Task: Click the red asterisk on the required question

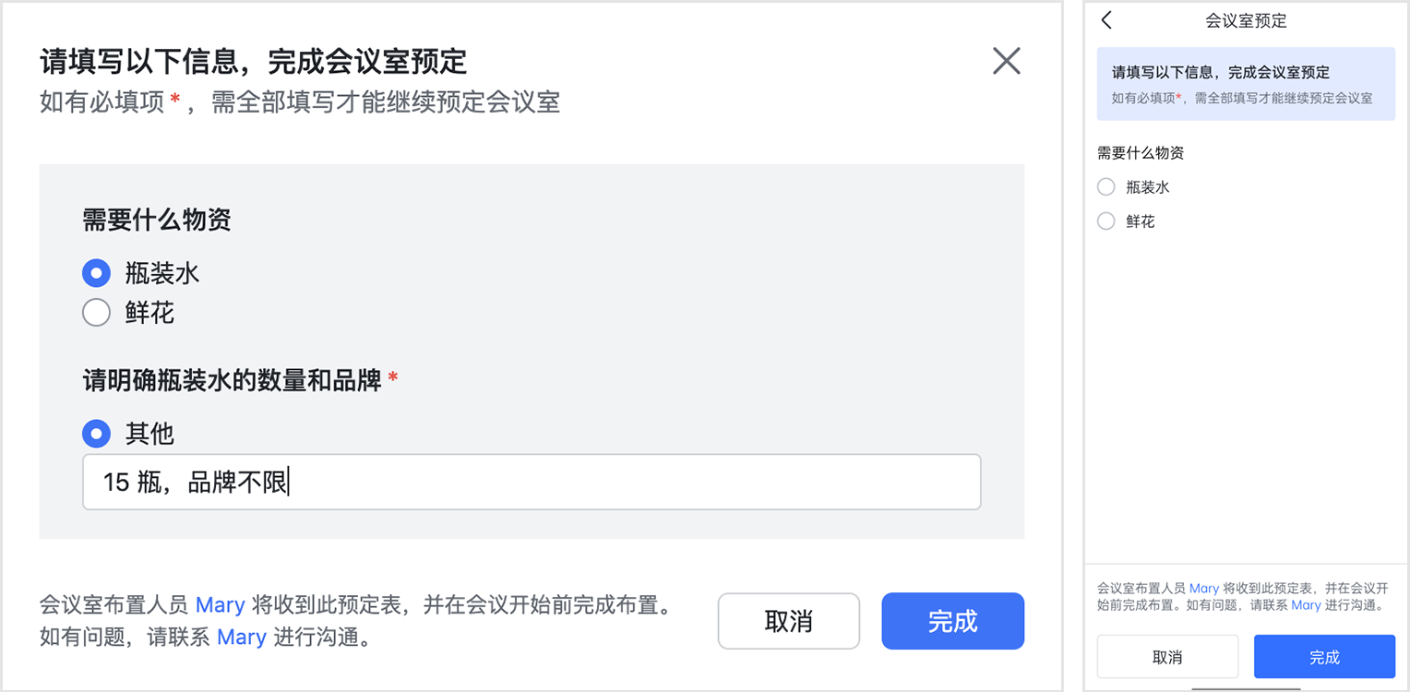Action: [393, 378]
